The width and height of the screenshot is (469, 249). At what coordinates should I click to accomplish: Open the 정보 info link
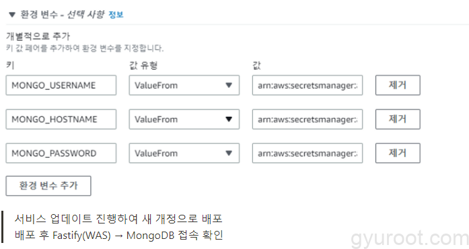tap(116, 15)
